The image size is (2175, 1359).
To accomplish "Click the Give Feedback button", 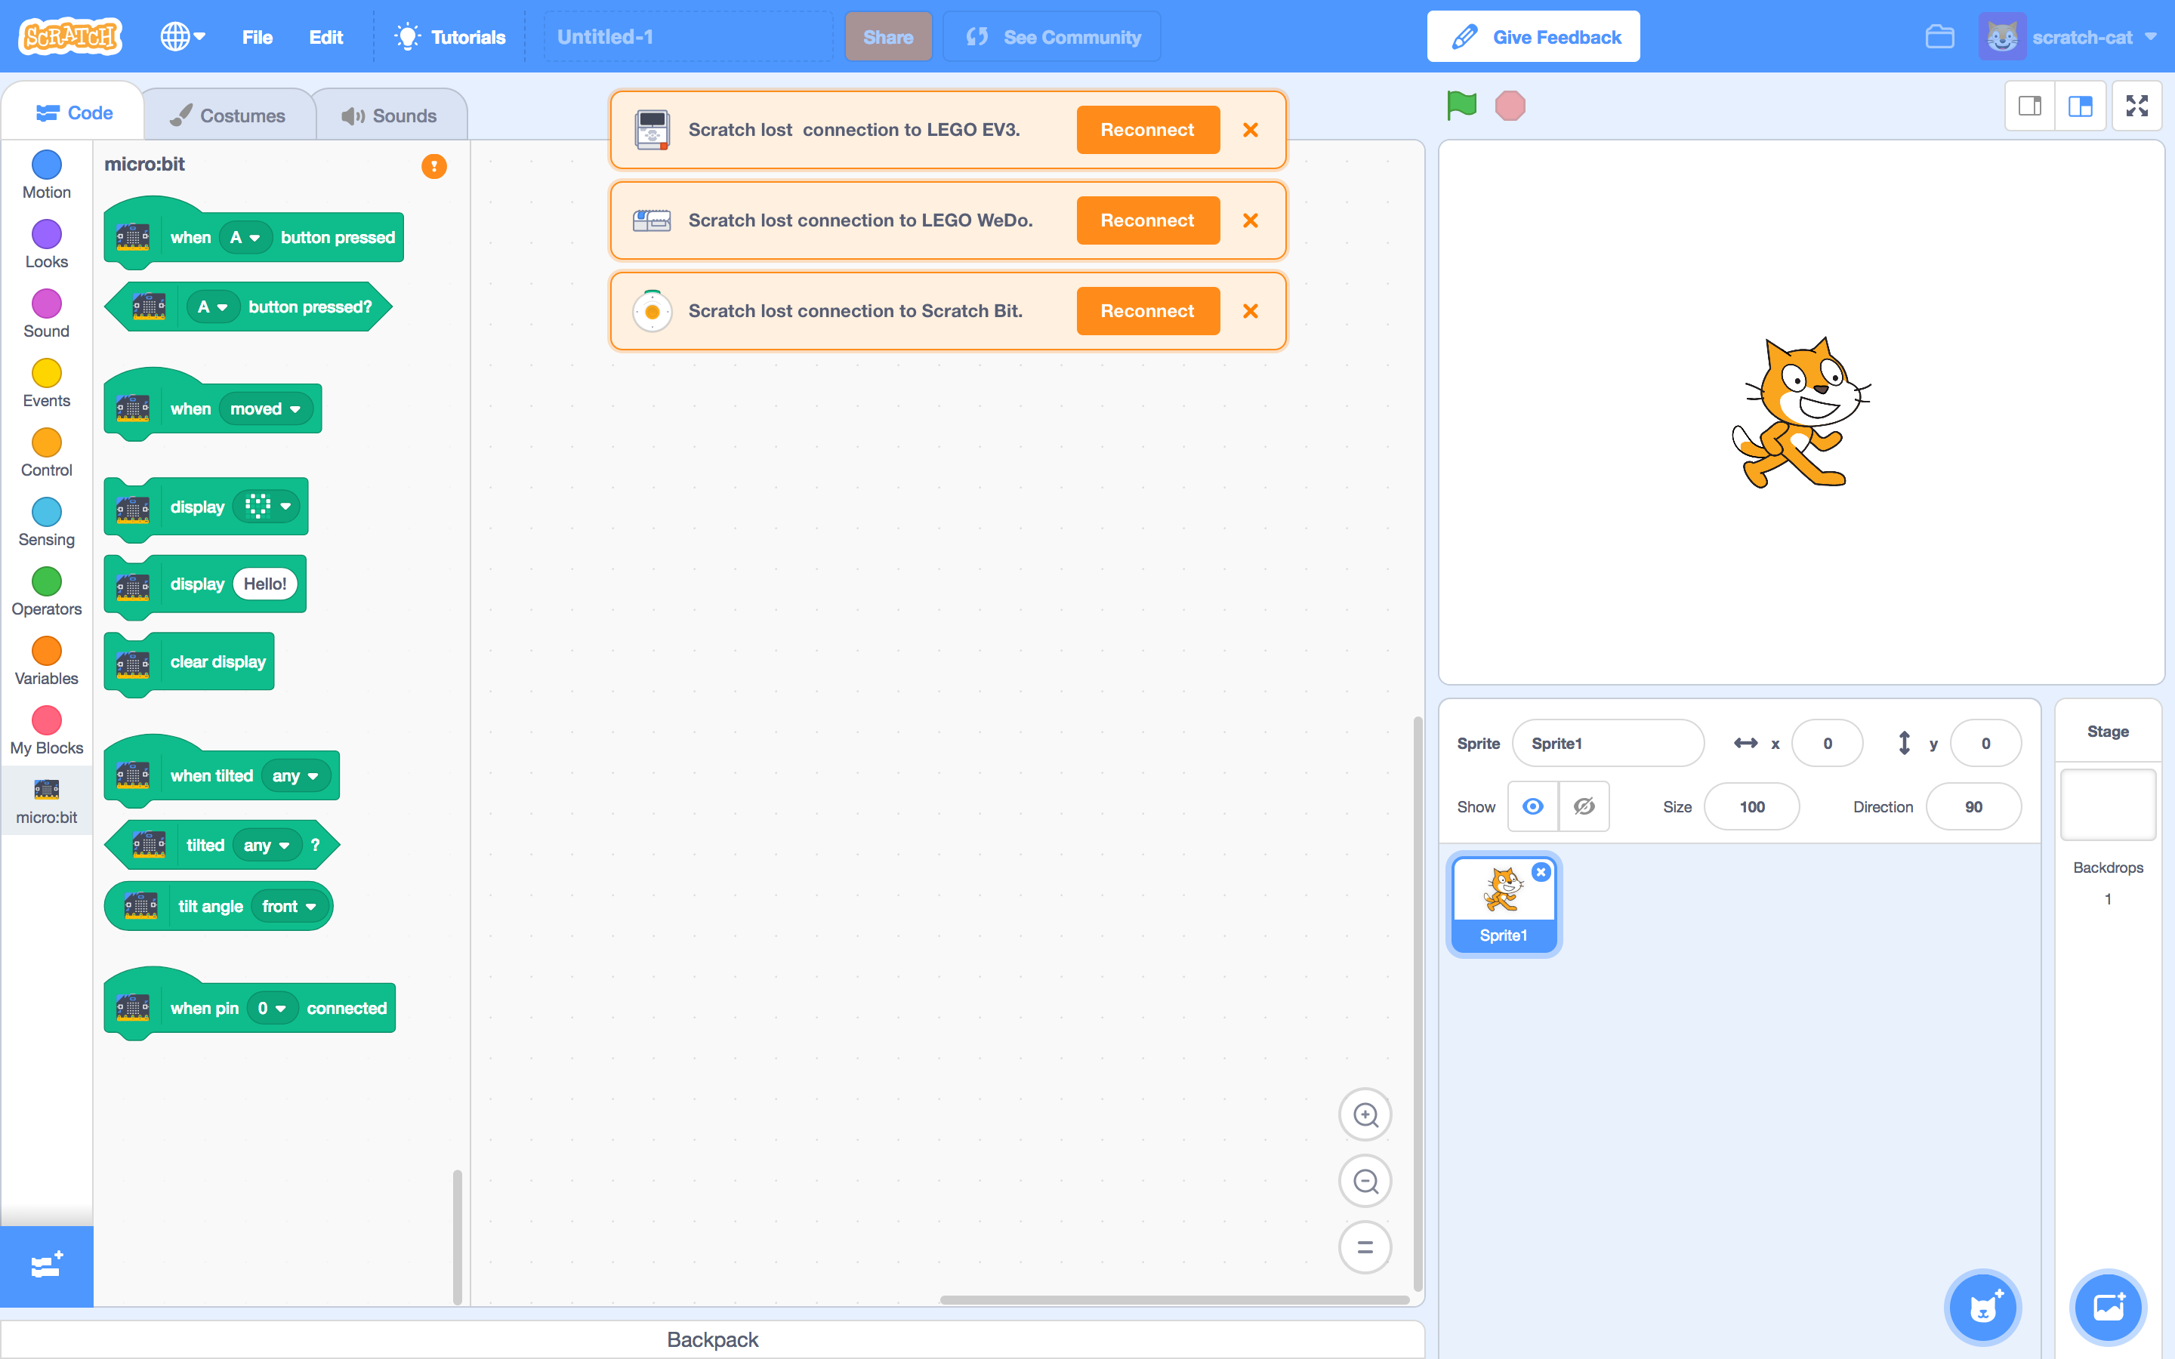I will (x=1533, y=37).
